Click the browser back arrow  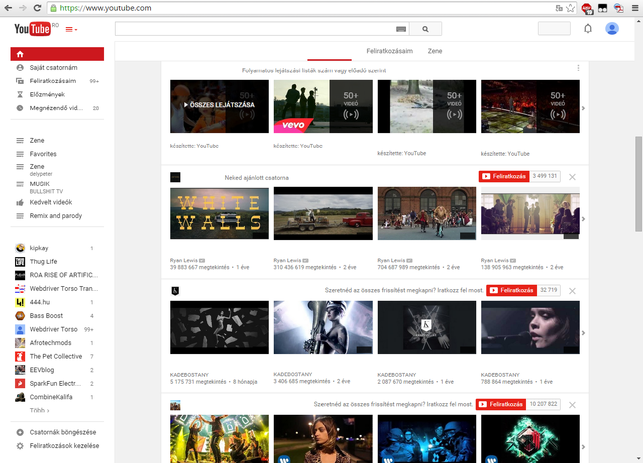9,8
